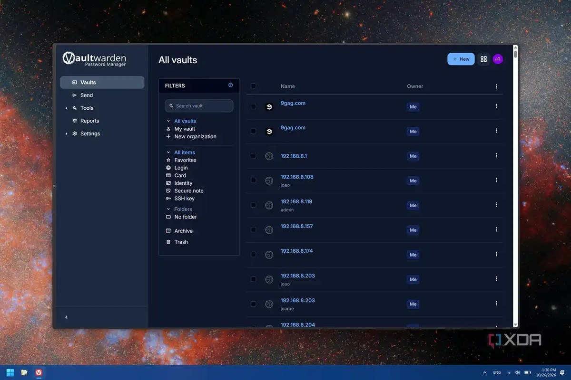571x380 pixels.
Task: Check the box for 192.168.8.1
Action: click(x=253, y=156)
